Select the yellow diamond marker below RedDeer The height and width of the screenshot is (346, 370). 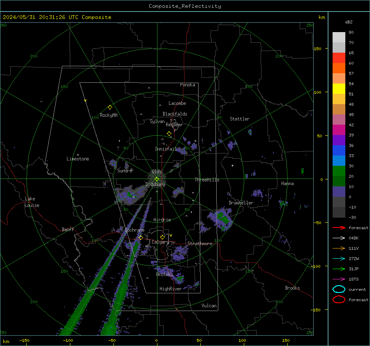click(169, 134)
